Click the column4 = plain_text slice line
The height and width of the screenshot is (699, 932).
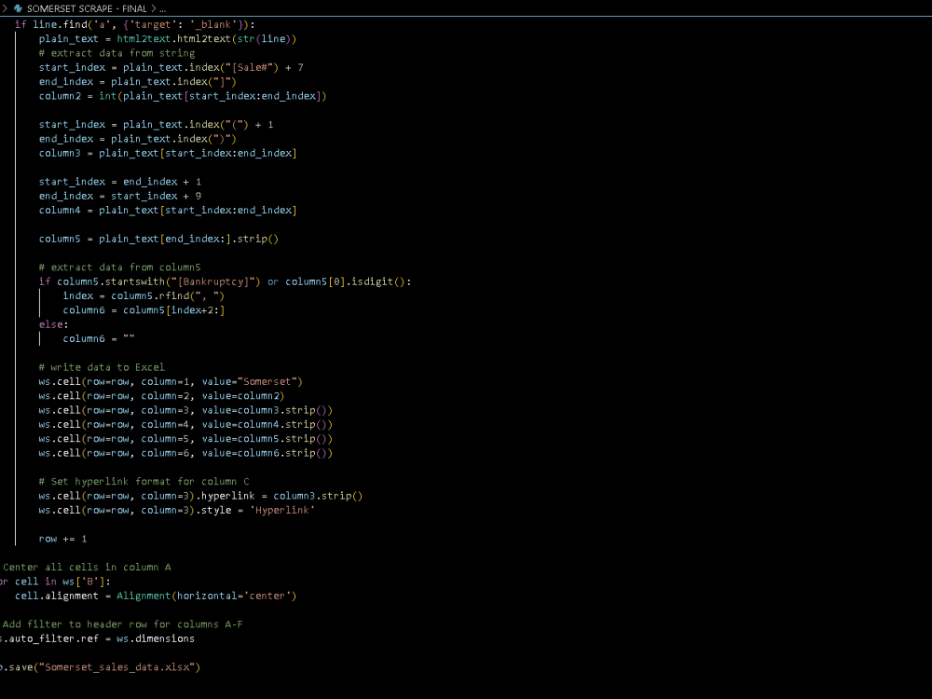168,210
